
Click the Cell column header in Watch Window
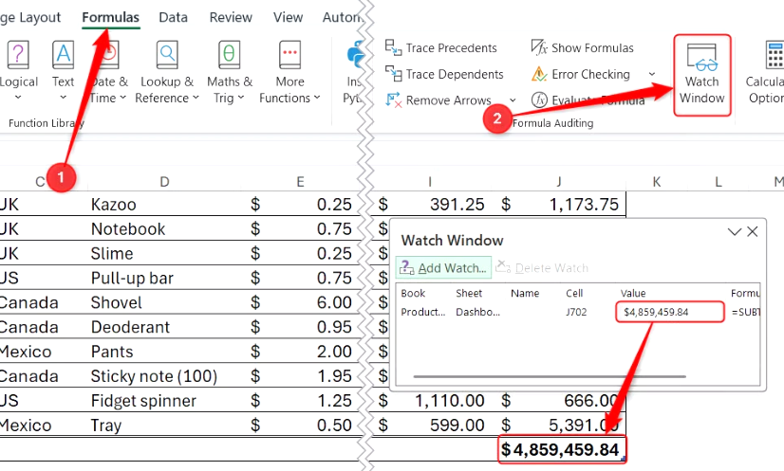pyautogui.click(x=574, y=293)
